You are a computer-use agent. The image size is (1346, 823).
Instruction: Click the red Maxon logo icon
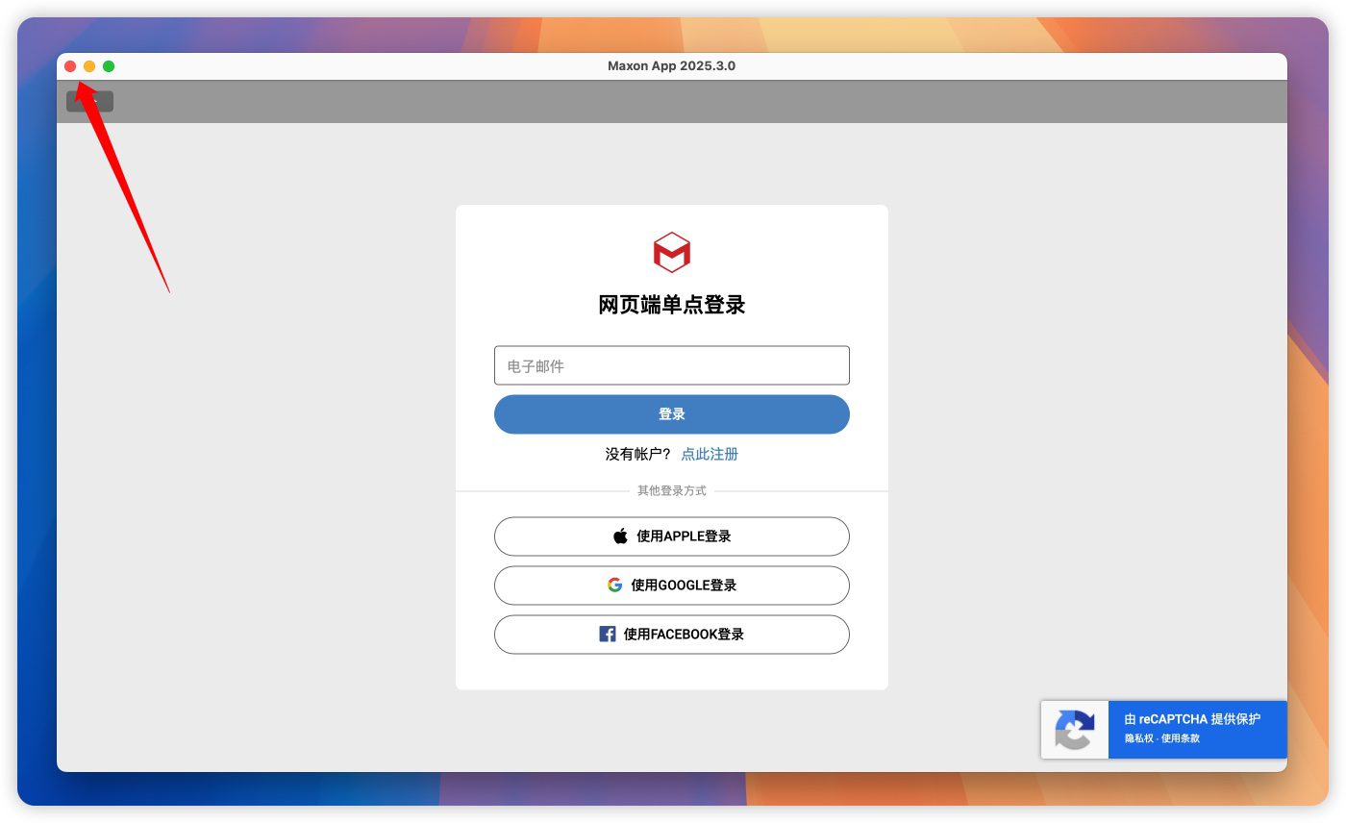[x=672, y=252]
